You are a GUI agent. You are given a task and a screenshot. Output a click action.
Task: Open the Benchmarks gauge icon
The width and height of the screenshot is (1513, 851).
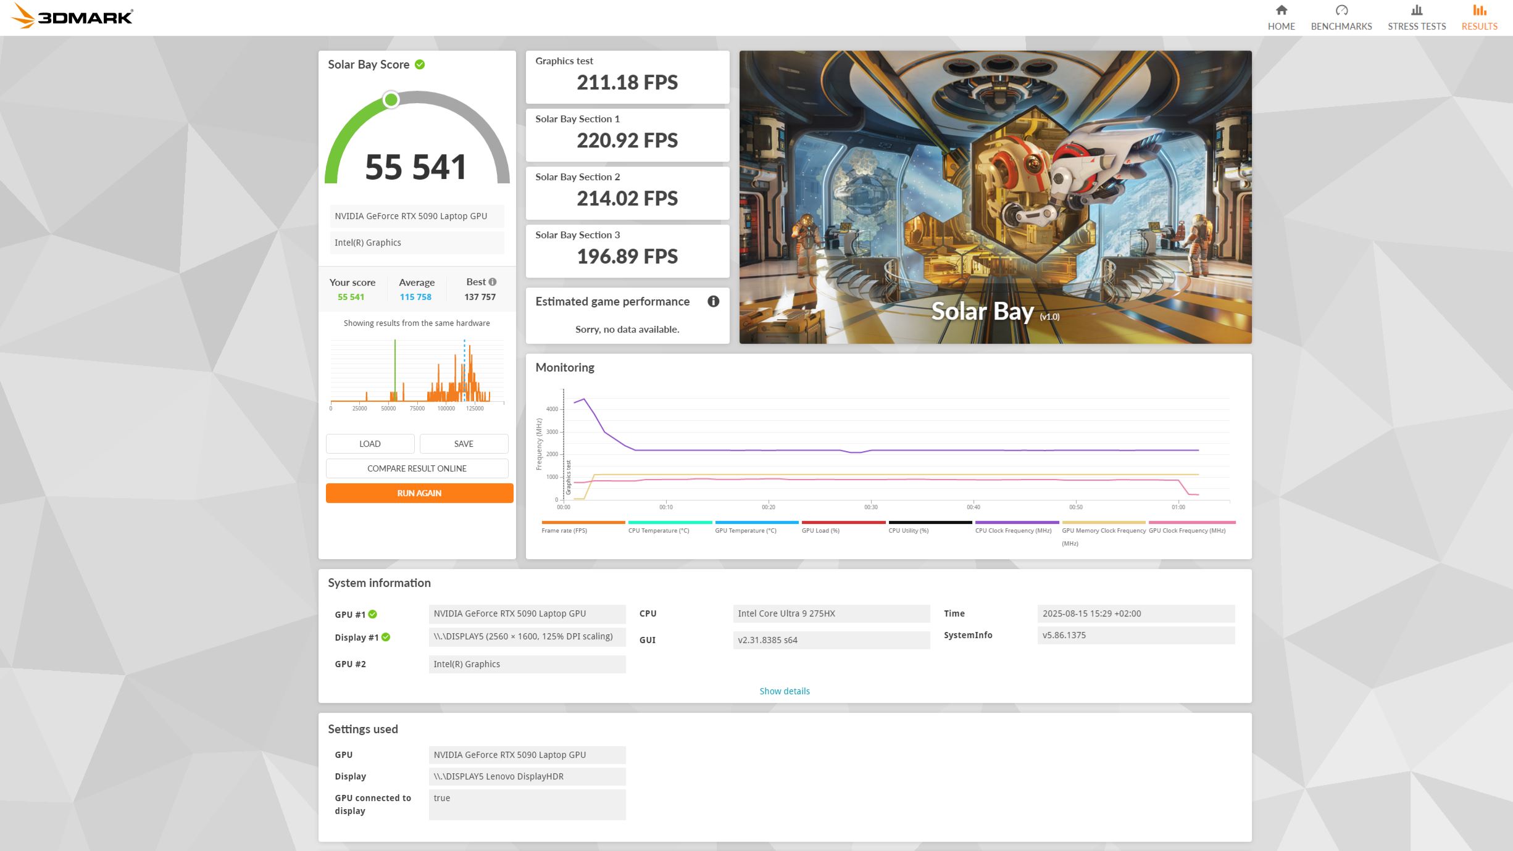(1341, 10)
